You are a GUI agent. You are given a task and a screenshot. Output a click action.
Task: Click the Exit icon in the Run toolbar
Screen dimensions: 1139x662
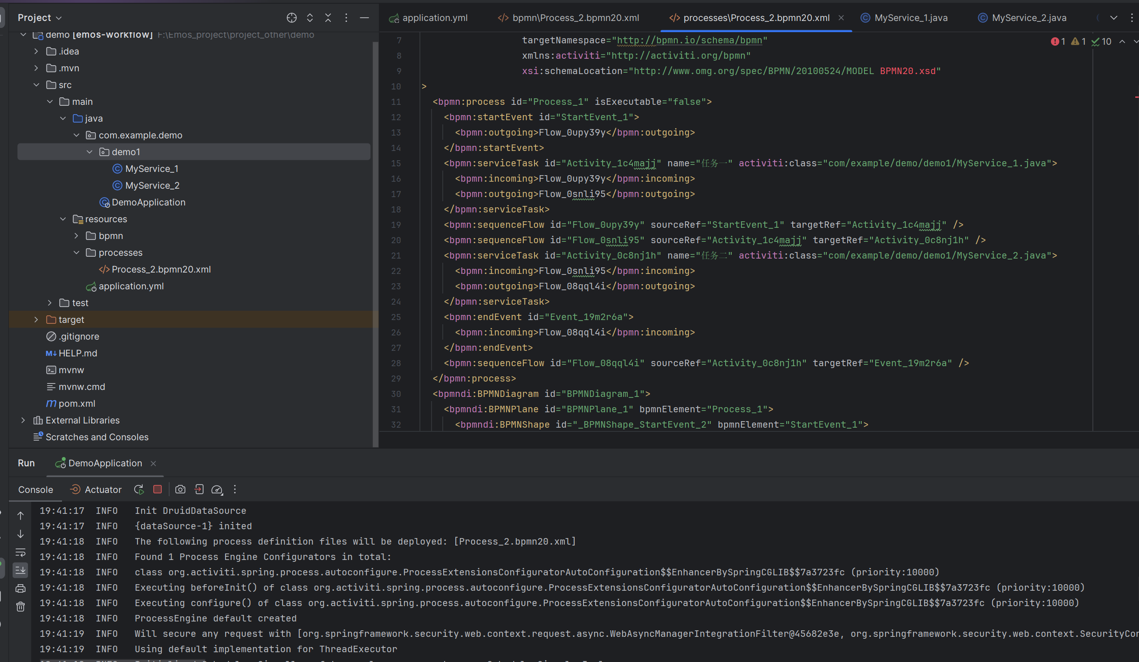coord(199,489)
